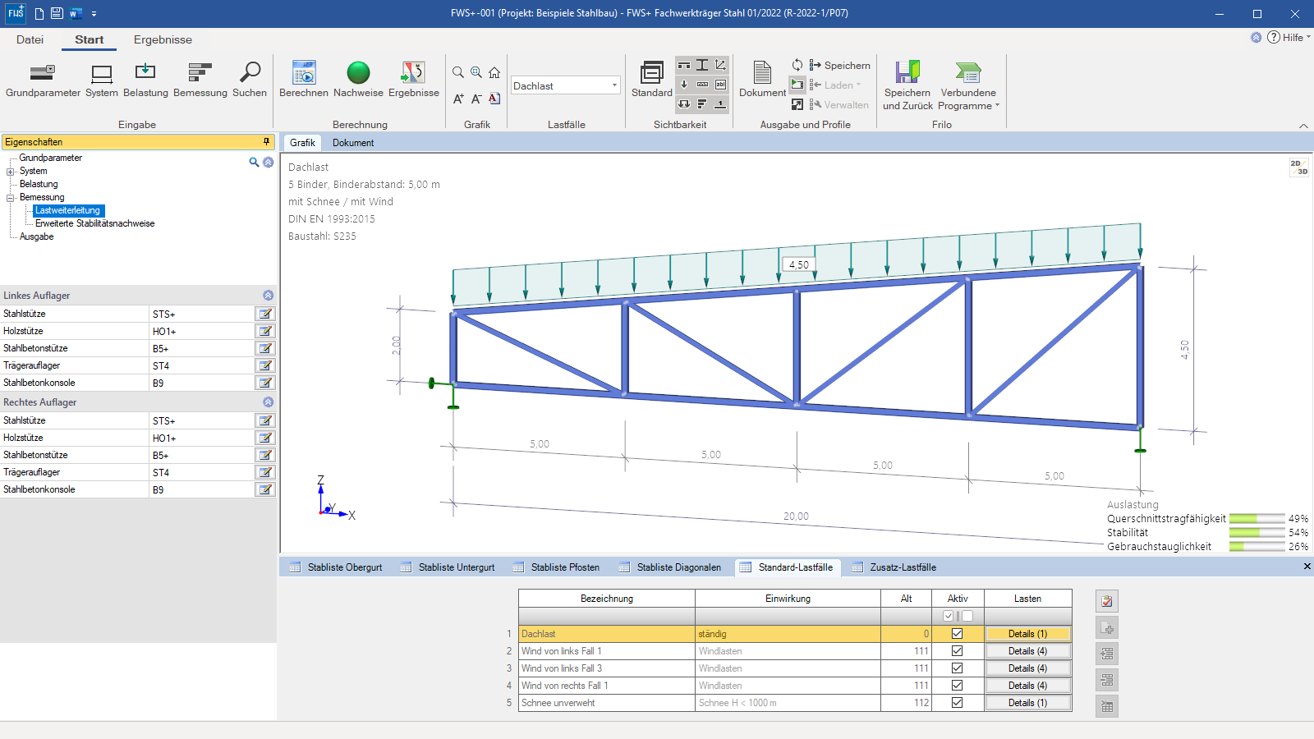Select the zoom window tool
The width and height of the screenshot is (1314, 739).
476,73
